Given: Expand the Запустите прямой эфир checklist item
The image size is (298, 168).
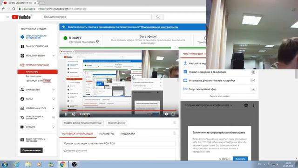Looking at the screenshot, I should click(253, 89).
